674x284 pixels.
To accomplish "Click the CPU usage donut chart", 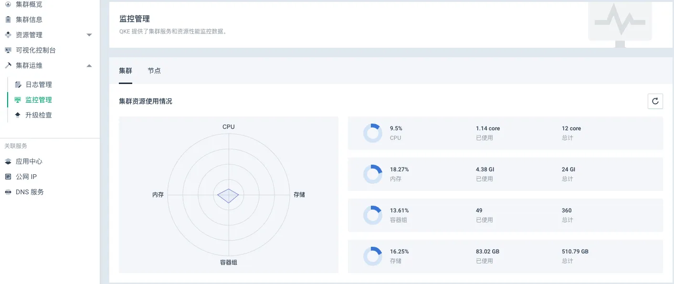I will (x=373, y=133).
